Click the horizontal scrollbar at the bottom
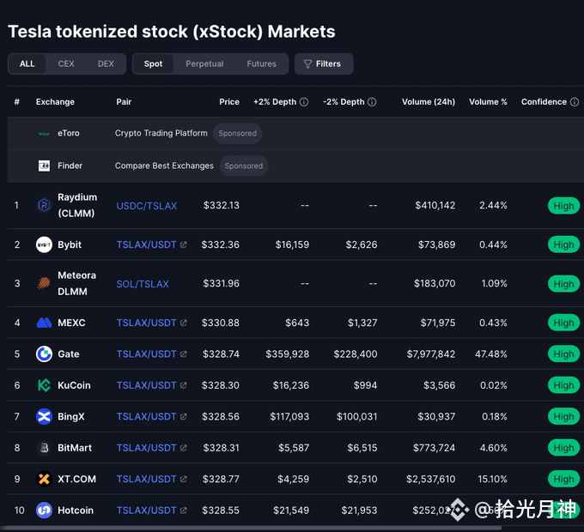Screen dimensions: 584x532 [252, 528]
